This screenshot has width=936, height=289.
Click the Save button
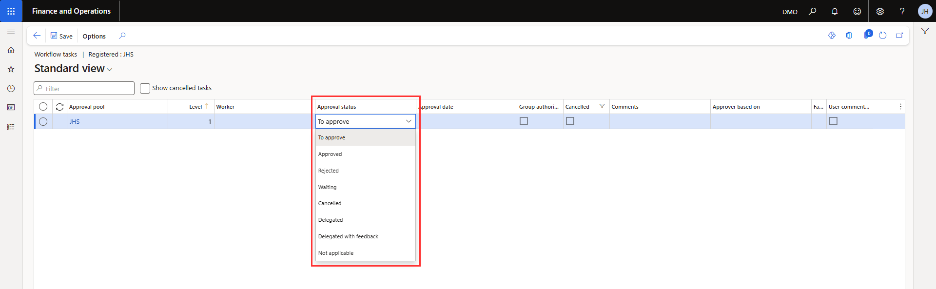click(x=61, y=36)
